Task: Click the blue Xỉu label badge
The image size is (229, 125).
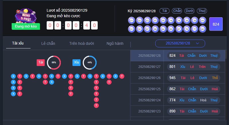Action: point(76,62)
